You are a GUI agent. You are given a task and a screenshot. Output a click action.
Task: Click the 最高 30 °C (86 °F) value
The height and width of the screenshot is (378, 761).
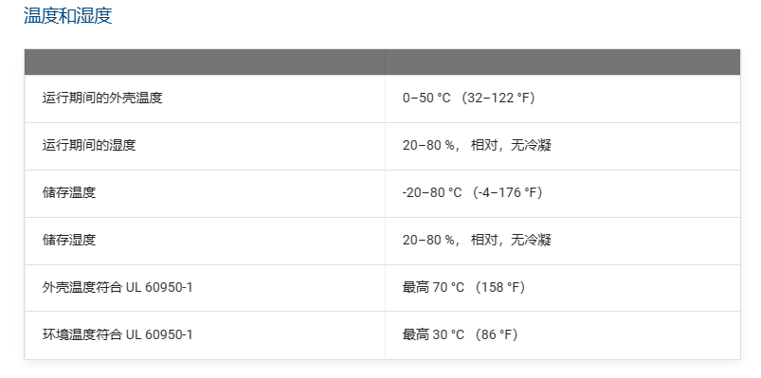pos(460,334)
